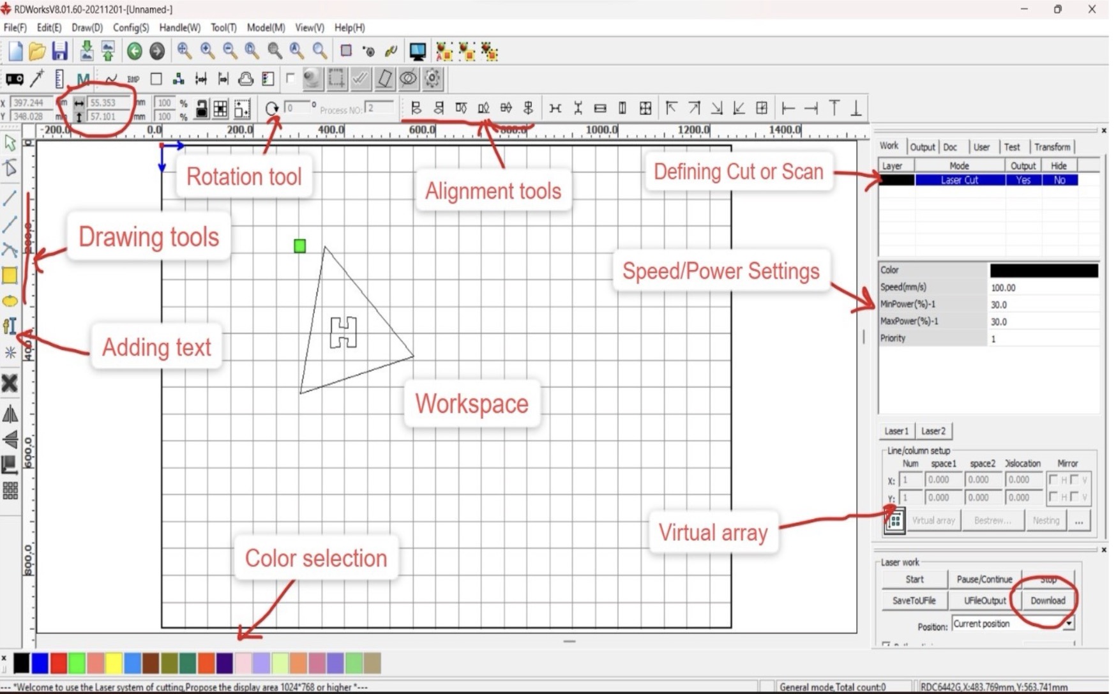The height and width of the screenshot is (694, 1116).
Task: Select the Rectangle drawing tool
Action: (10, 275)
